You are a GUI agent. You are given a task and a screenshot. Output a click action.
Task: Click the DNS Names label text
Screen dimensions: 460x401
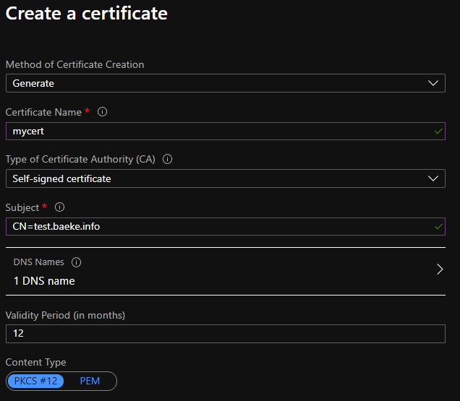click(x=39, y=262)
